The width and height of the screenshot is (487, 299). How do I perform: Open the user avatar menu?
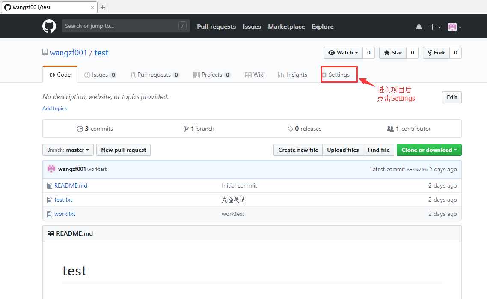[455, 27]
